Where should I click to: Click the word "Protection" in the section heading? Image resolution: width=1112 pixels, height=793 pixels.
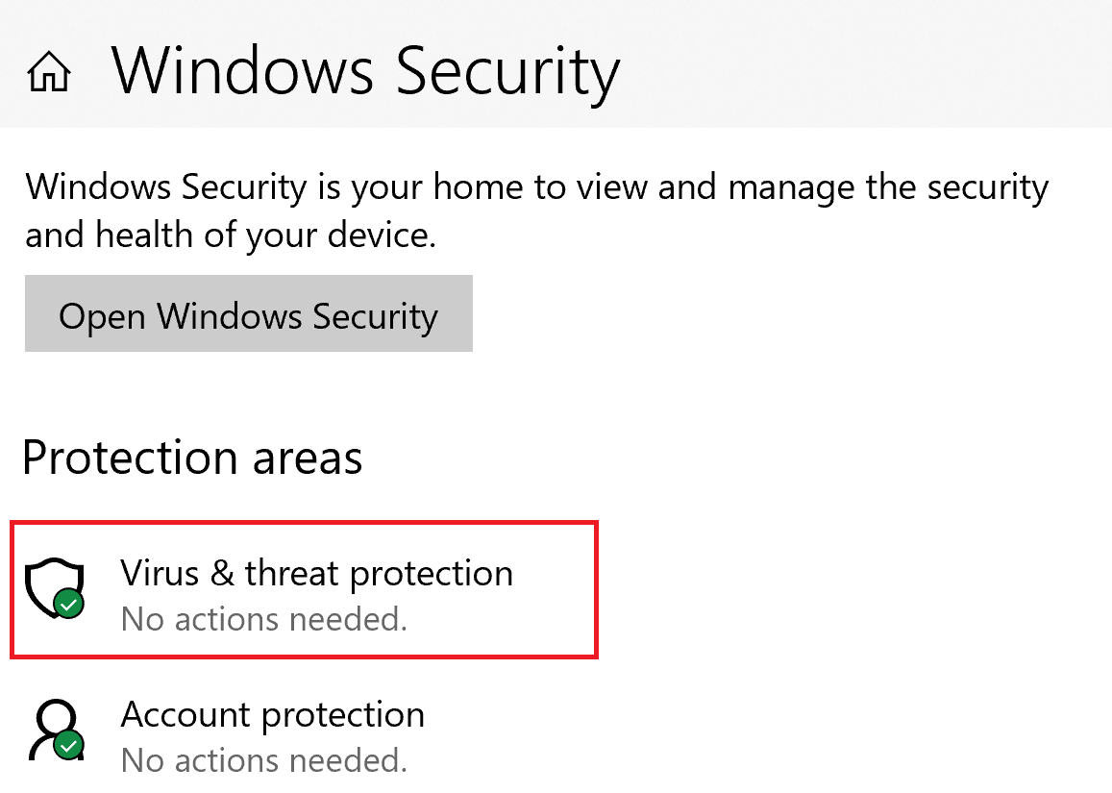pos(130,458)
